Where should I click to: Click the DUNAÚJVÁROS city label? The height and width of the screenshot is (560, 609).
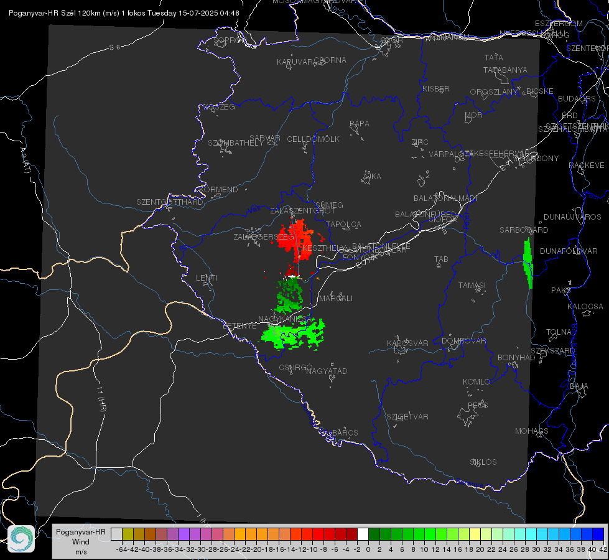[572, 217]
